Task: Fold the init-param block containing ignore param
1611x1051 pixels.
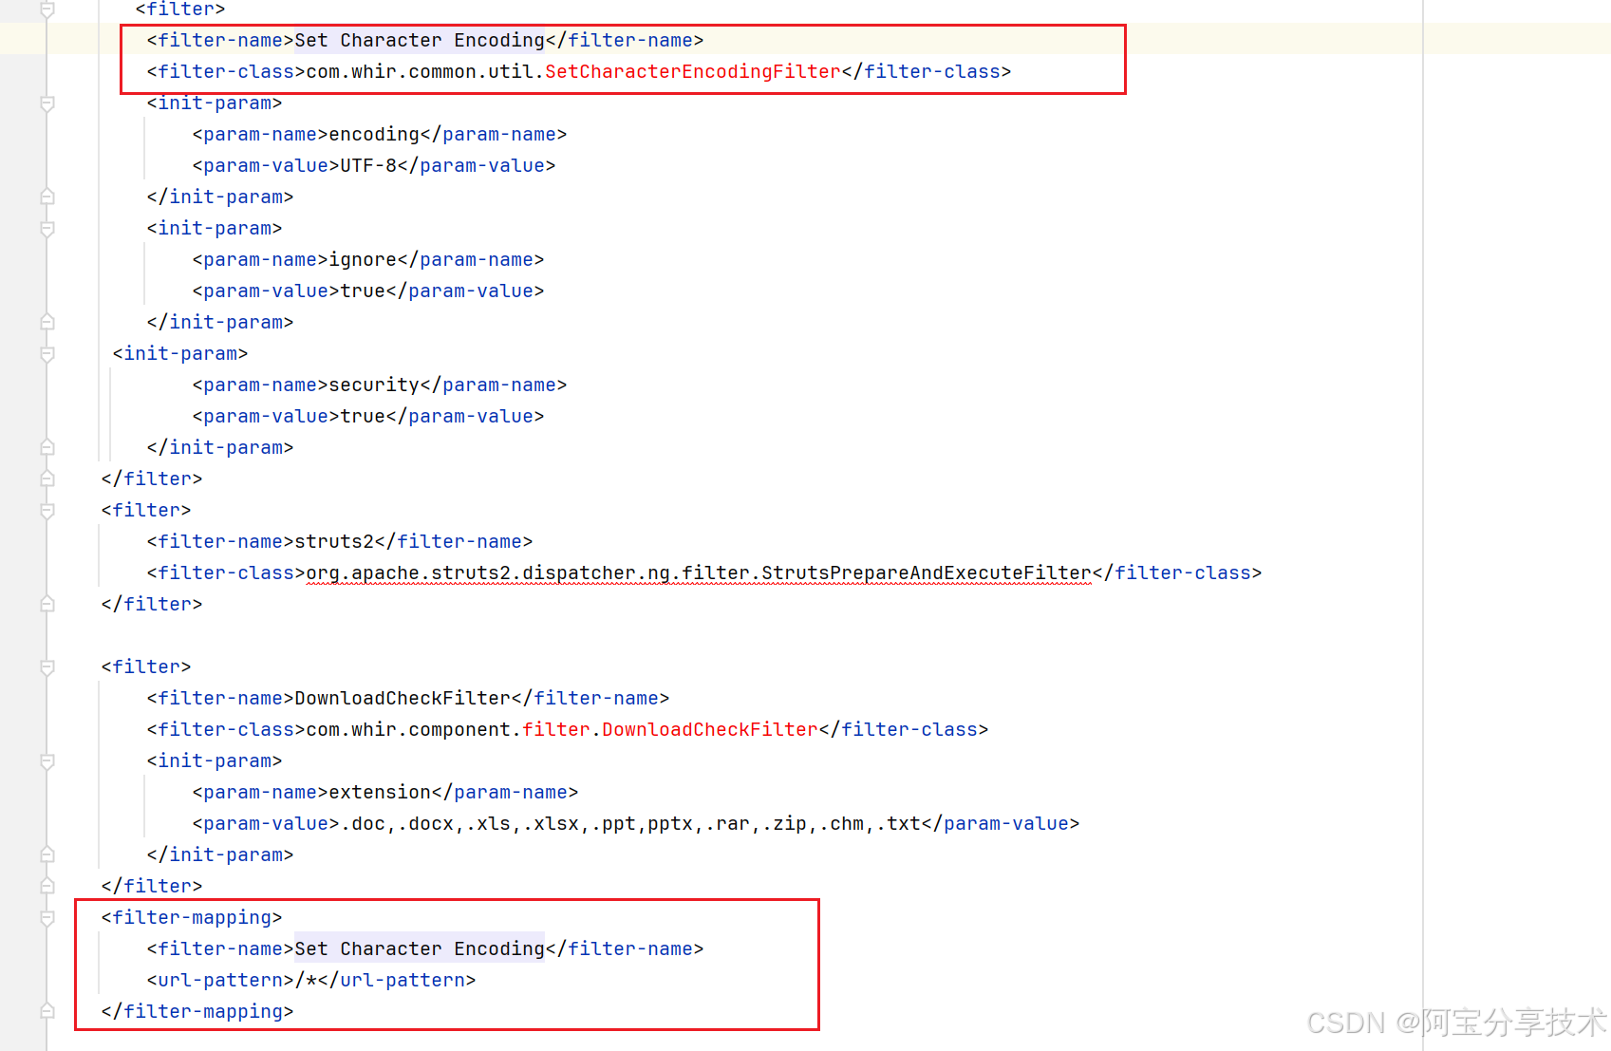Action: coord(47,229)
